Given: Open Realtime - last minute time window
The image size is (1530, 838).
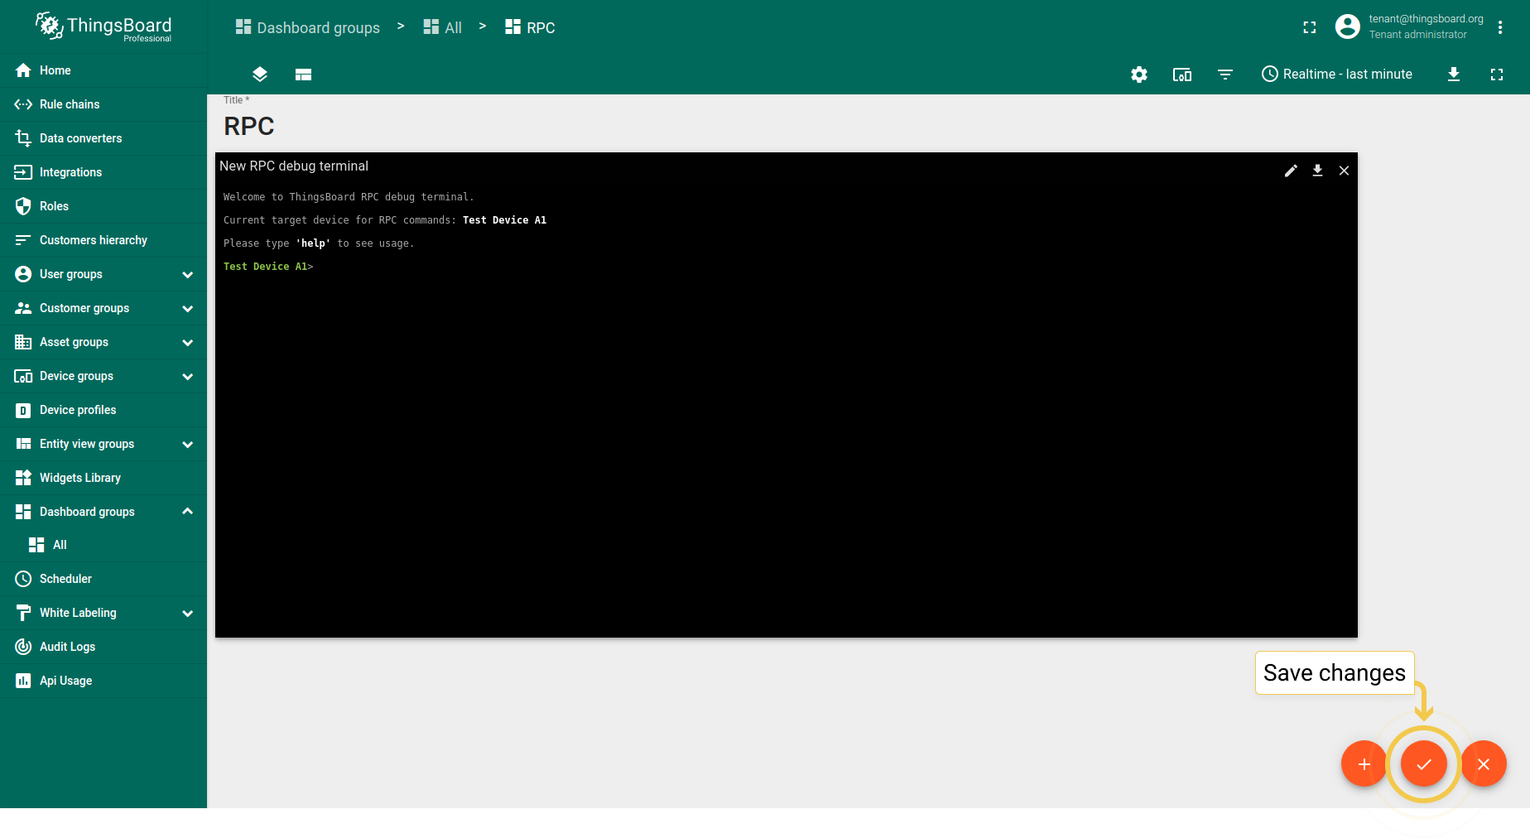Looking at the screenshot, I should (1336, 75).
